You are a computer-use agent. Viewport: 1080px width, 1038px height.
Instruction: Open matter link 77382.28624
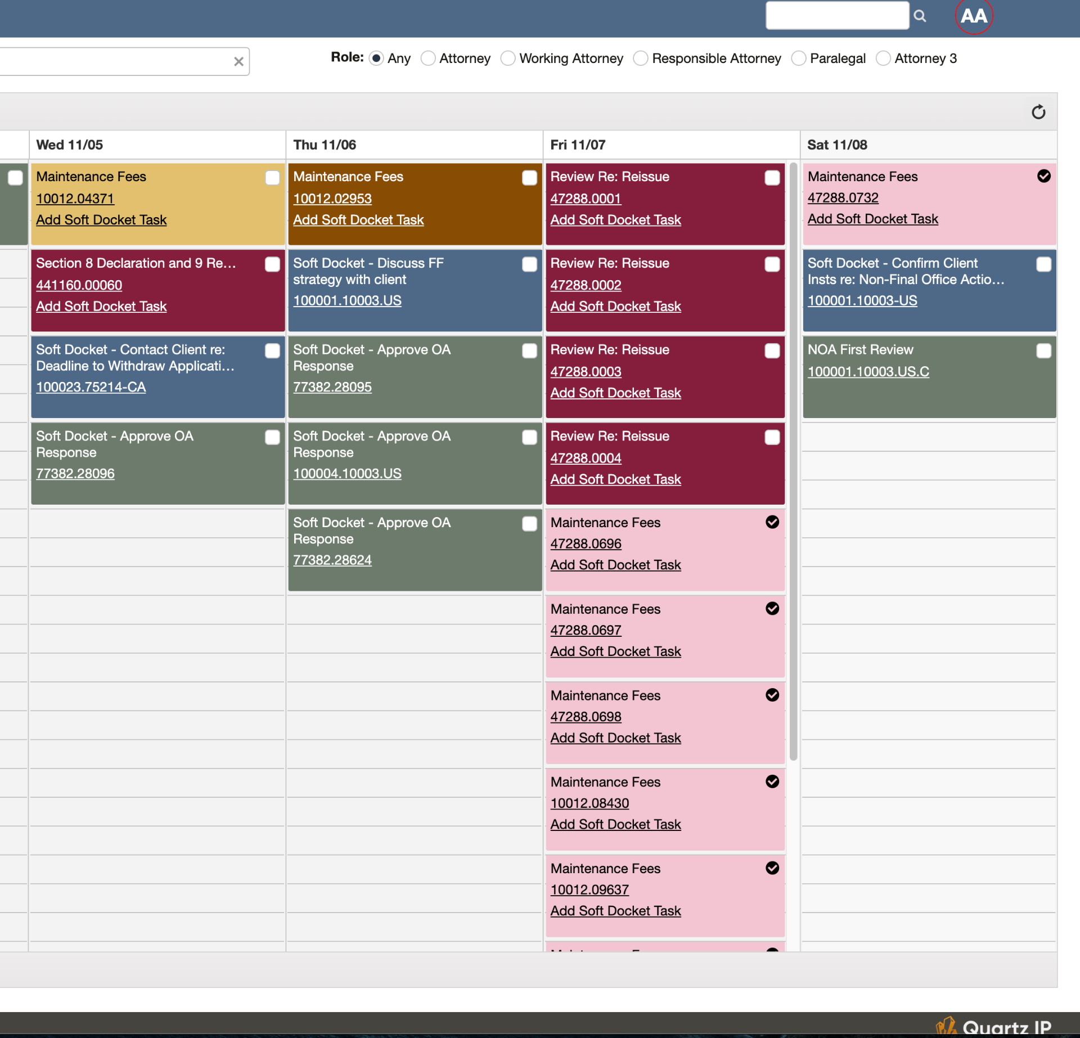click(x=332, y=560)
